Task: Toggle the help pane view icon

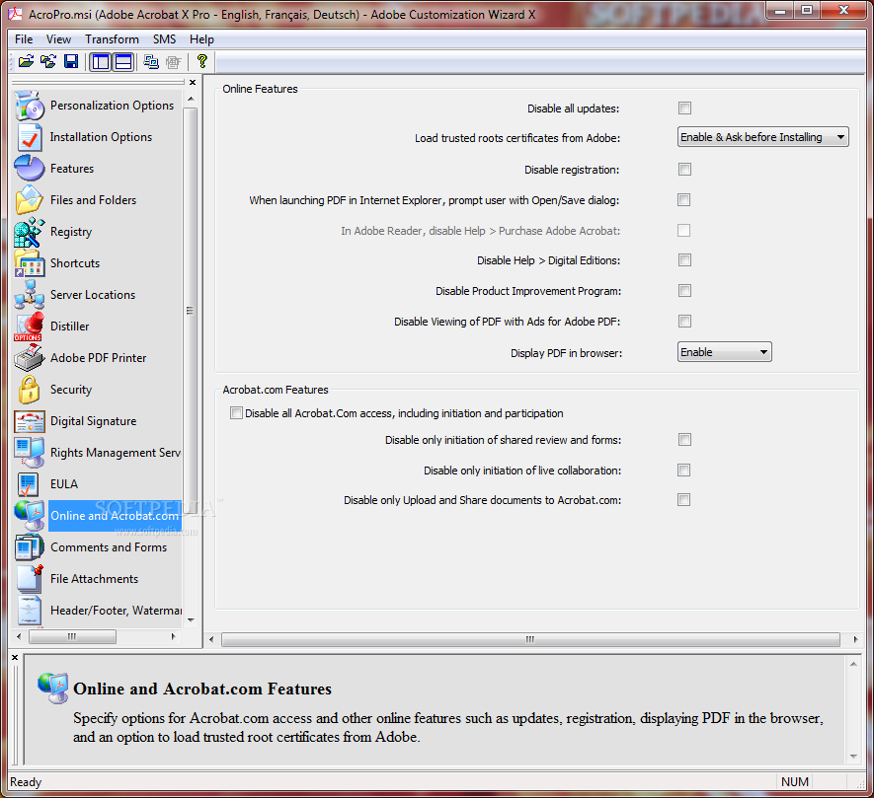Action: pyautogui.click(x=123, y=61)
